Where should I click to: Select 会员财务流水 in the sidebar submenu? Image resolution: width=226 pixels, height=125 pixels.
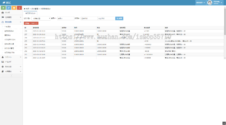click(x=9, y=31)
